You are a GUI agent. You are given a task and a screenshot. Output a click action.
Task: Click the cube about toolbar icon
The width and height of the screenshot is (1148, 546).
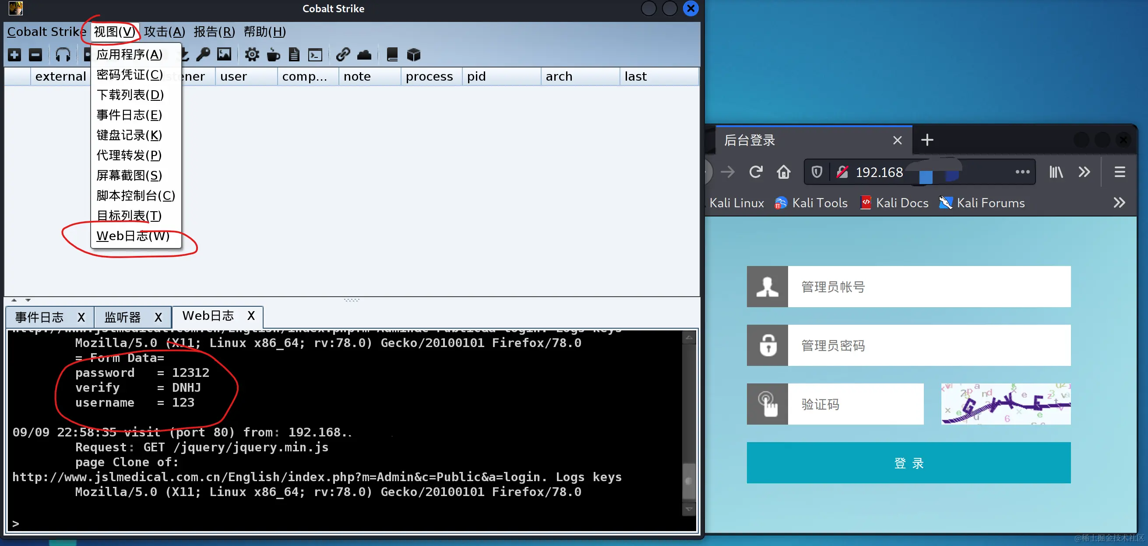tap(414, 55)
